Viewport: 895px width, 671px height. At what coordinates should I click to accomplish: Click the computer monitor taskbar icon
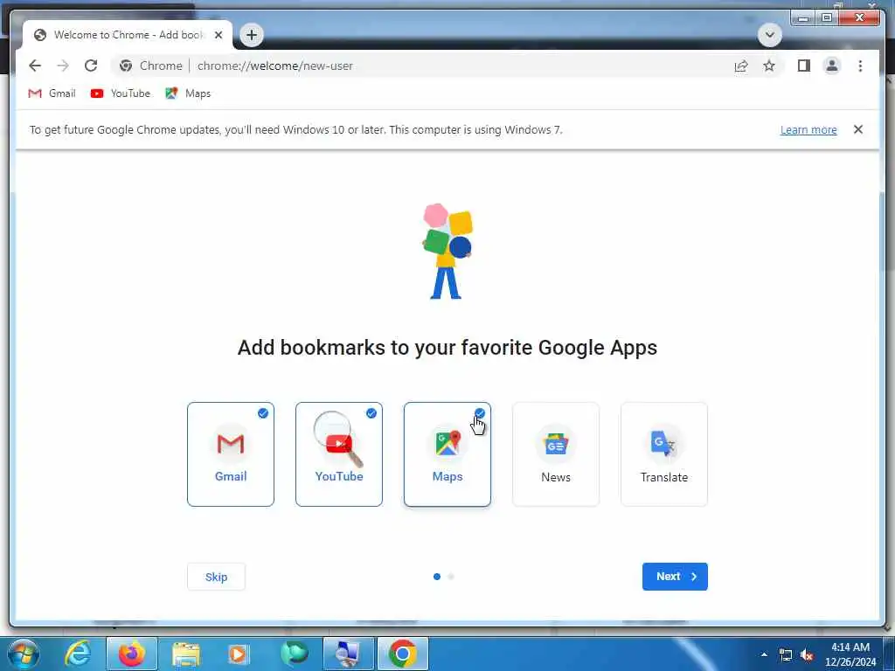point(348,654)
